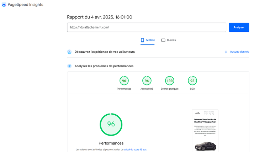Click the info icon beside Aucune donnée
This screenshot has width=254, height=152.
(226, 52)
